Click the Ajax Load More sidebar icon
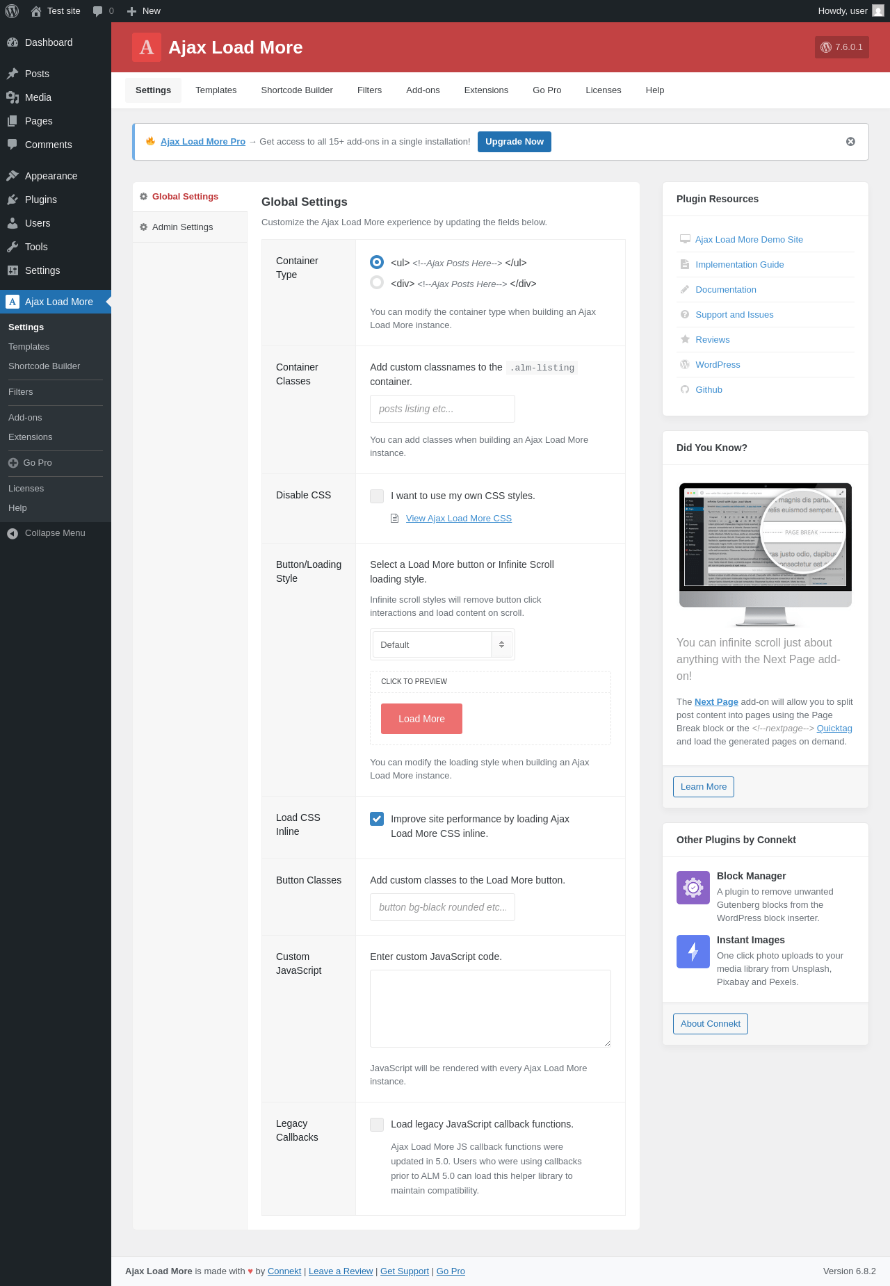Image resolution: width=890 pixels, height=1286 pixels. (13, 302)
